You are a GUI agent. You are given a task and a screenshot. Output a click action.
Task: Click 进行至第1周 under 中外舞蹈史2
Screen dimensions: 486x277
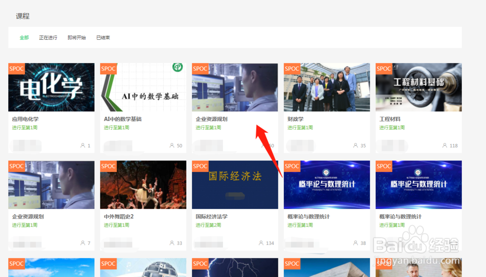coord(117,225)
